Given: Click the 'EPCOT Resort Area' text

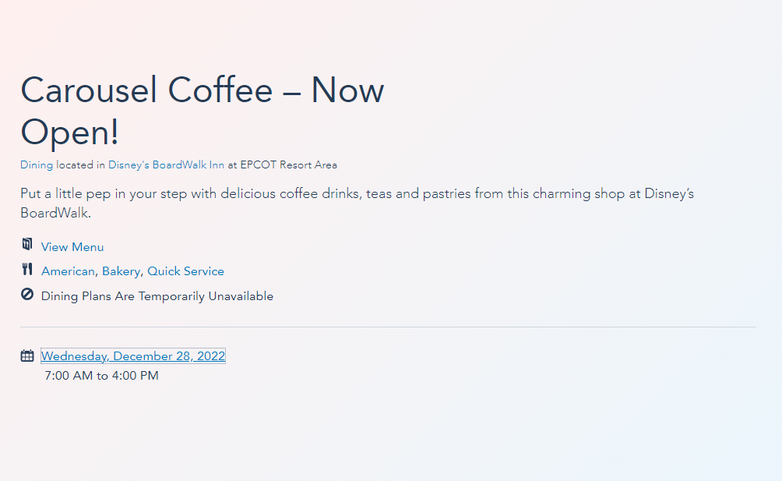Looking at the screenshot, I should [288, 165].
